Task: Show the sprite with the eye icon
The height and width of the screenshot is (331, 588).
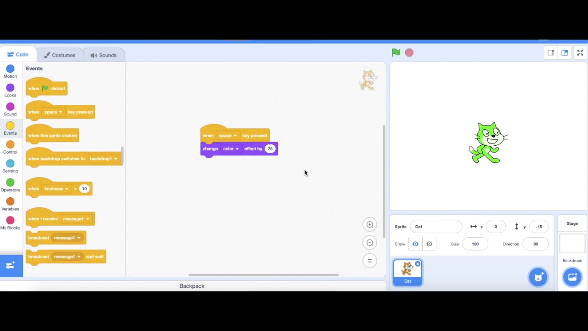Action: coord(415,244)
